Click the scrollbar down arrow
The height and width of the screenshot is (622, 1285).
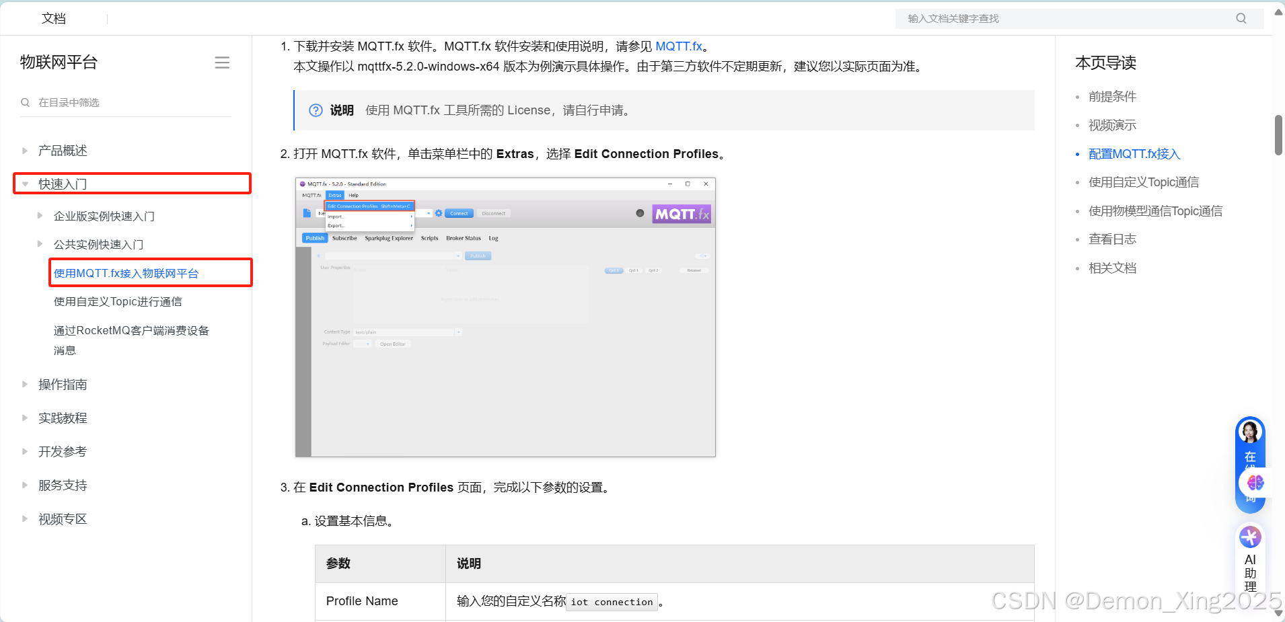click(1278, 614)
